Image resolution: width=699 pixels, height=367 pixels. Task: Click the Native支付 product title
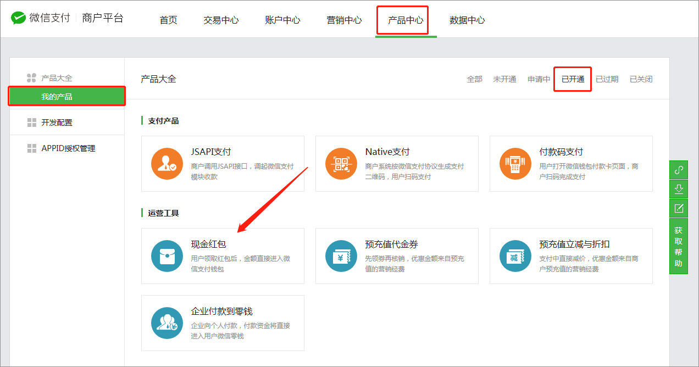[x=387, y=152]
